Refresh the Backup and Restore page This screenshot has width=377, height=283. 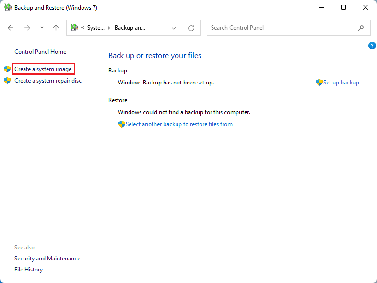tap(191, 28)
